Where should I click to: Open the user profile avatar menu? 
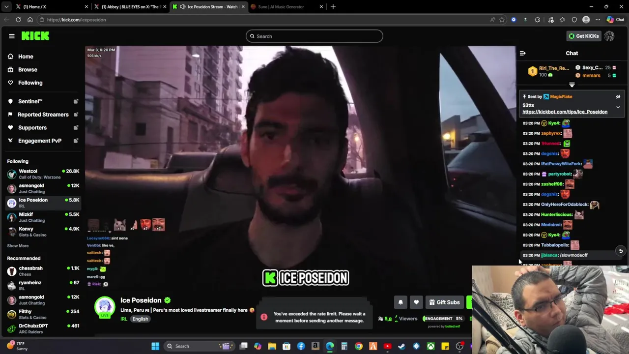[x=609, y=36]
